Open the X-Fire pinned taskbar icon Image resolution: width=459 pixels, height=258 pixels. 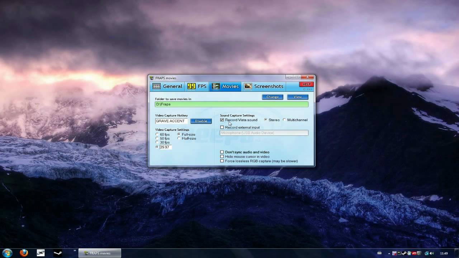coord(41,253)
